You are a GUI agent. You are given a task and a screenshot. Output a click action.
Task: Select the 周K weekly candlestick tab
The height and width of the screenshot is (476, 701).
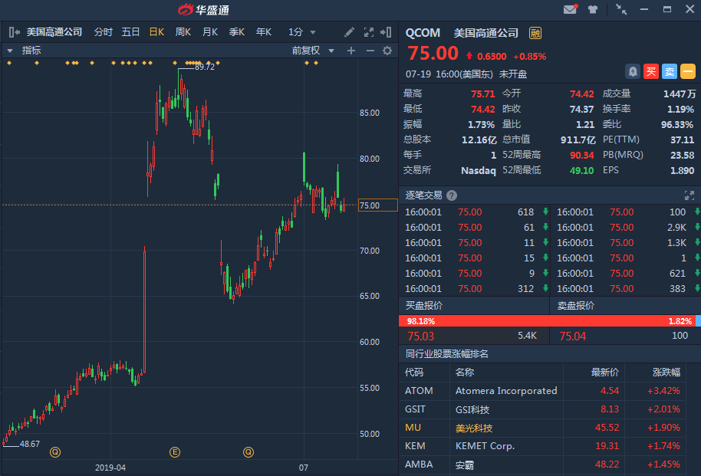point(183,32)
